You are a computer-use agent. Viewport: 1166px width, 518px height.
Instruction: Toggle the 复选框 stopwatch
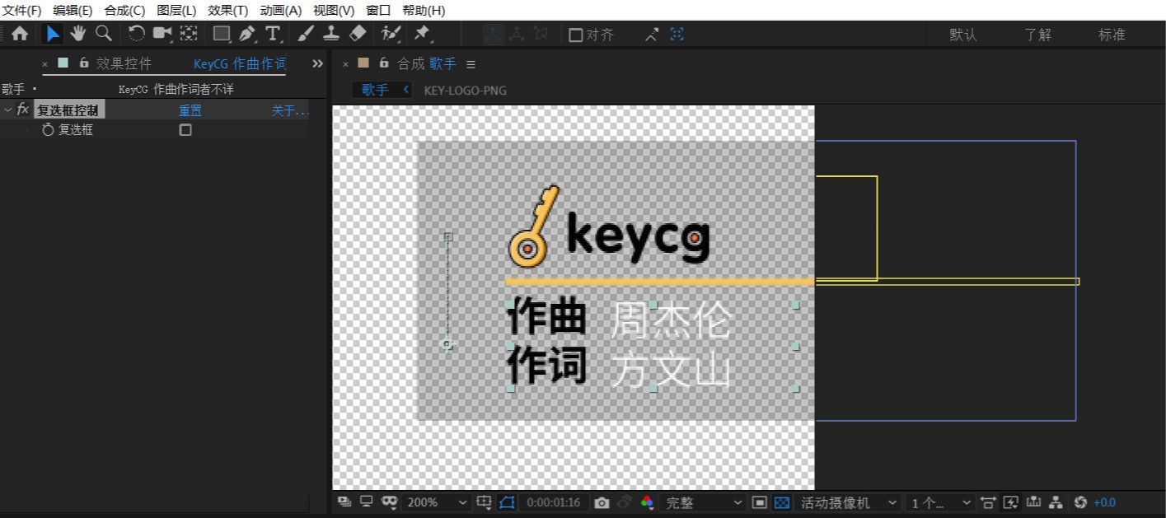pyautogui.click(x=48, y=129)
